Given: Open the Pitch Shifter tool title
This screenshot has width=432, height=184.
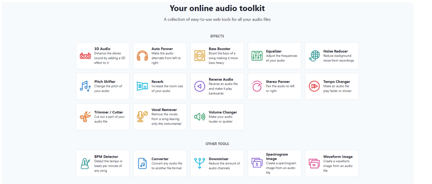Looking at the screenshot, I should coord(105,82).
